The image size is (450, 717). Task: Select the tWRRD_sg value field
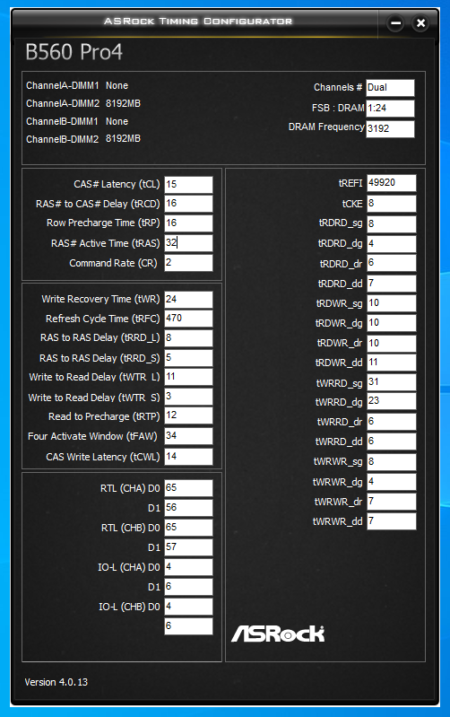[392, 382]
